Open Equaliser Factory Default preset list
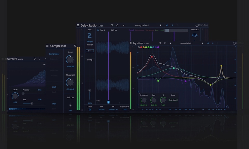 186,43
